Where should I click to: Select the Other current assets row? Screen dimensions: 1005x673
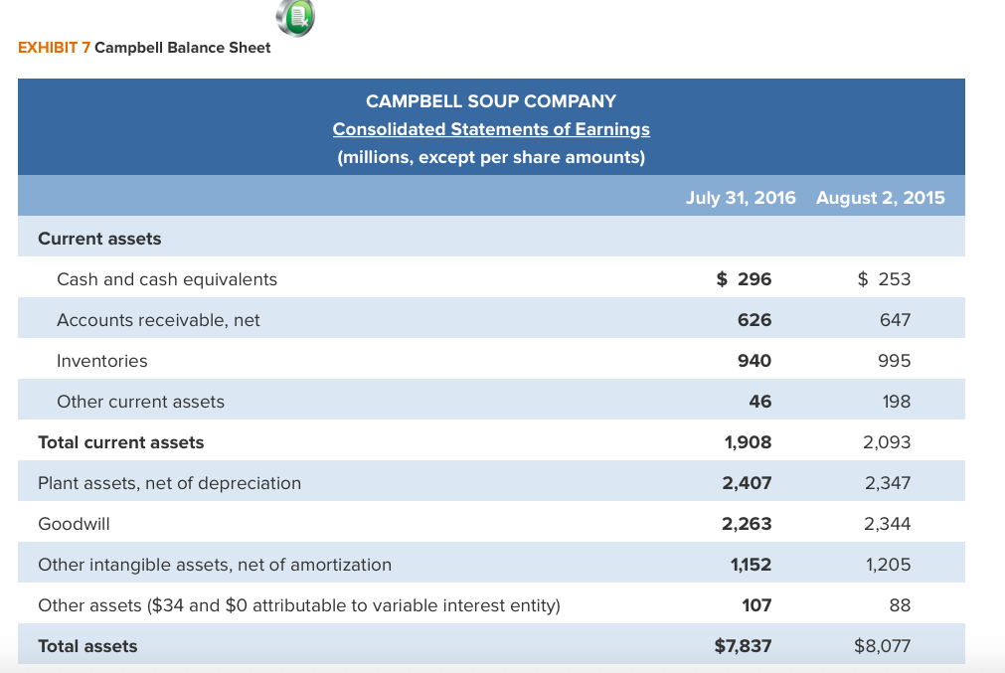click(139, 401)
